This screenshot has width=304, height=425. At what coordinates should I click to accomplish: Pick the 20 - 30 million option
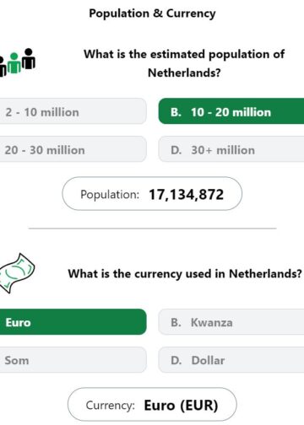(x=73, y=149)
